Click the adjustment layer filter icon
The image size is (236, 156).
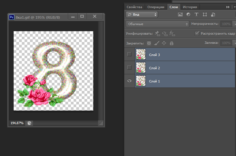[x=188, y=15]
